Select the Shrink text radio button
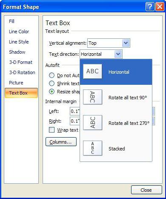The image size is (166, 199). [52, 84]
